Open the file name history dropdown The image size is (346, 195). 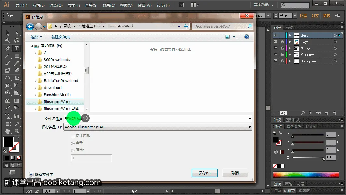249,119
